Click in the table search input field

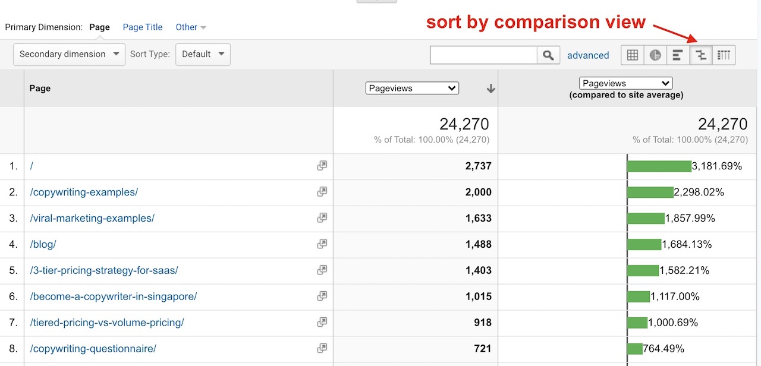click(x=483, y=55)
